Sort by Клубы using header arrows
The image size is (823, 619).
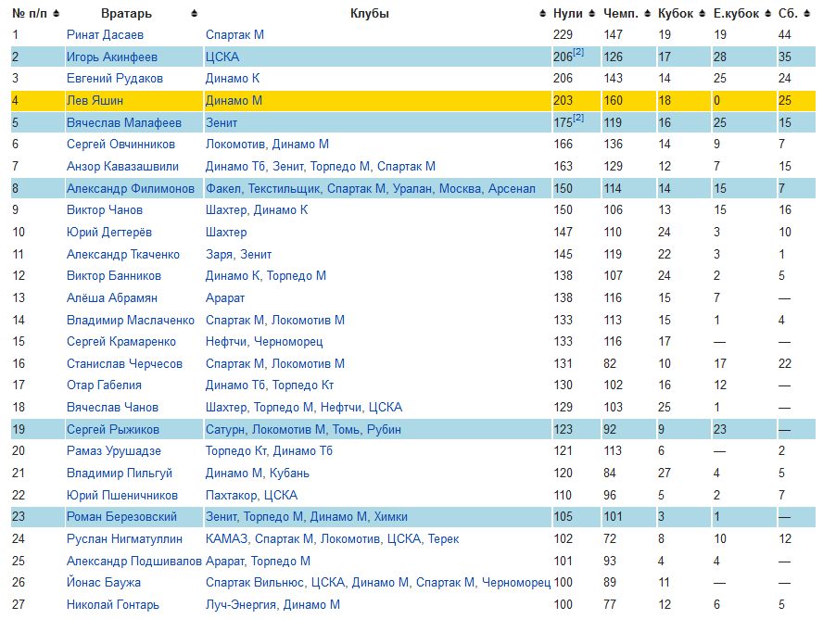pos(542,14)
